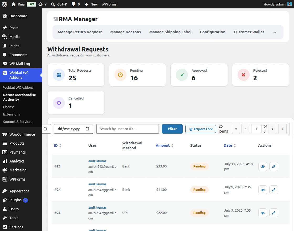Click the WooCommerce logo icon
Viewport: 294px width, 231px height.
click(5, 134)
